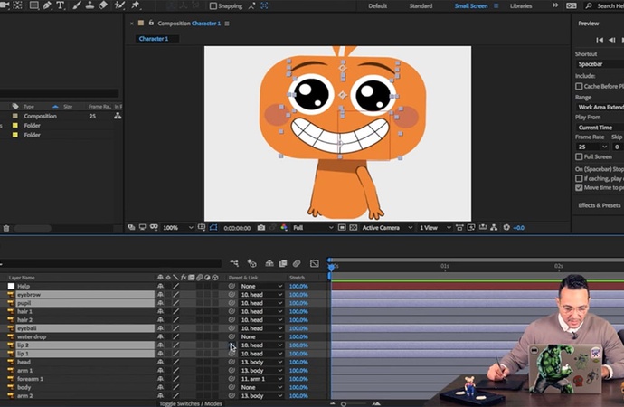Viewport: 624px width, 407px height.
Task: Open the 100% magnification dropdown
Action: (178, 228)
